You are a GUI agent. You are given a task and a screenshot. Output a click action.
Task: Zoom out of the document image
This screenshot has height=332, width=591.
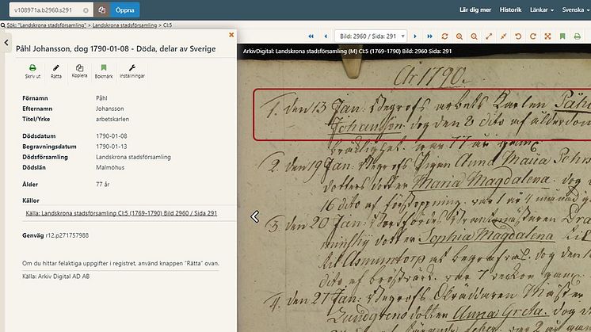pos(474,36)
